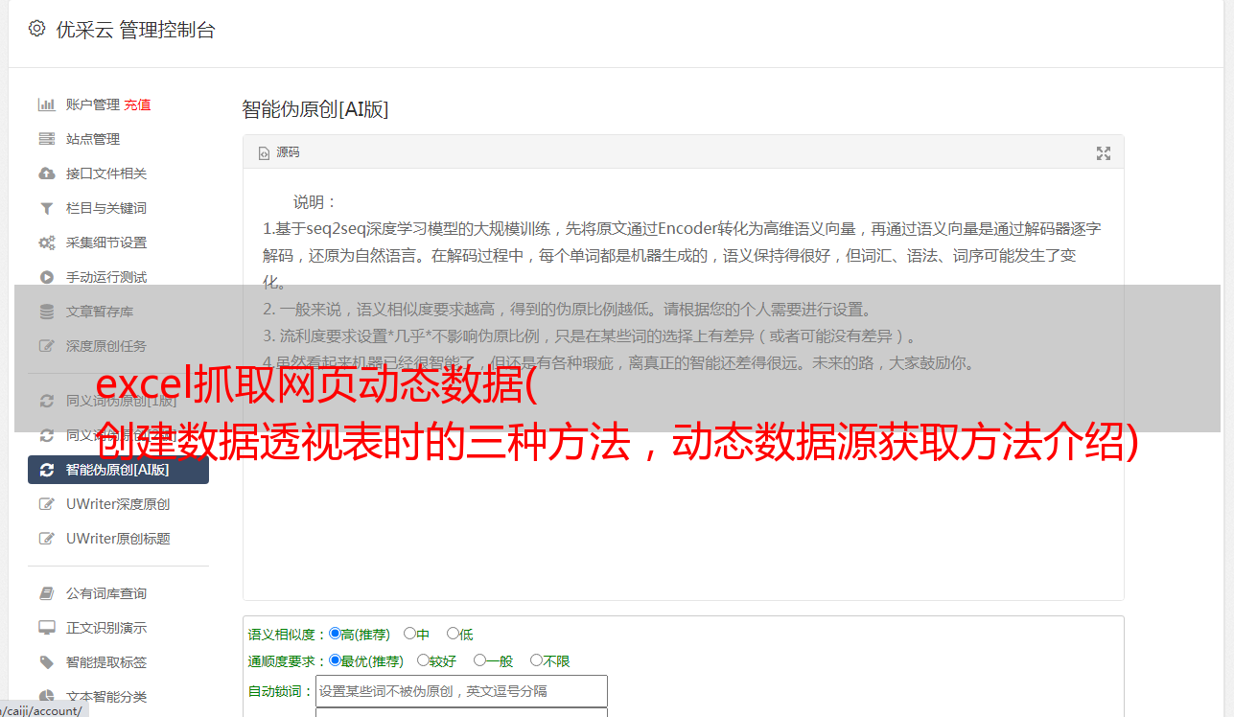The width and height of the screenshot is (1234, 717).
Task: Open 栏目与关键词 settings
Action: [x=106, y=208]
